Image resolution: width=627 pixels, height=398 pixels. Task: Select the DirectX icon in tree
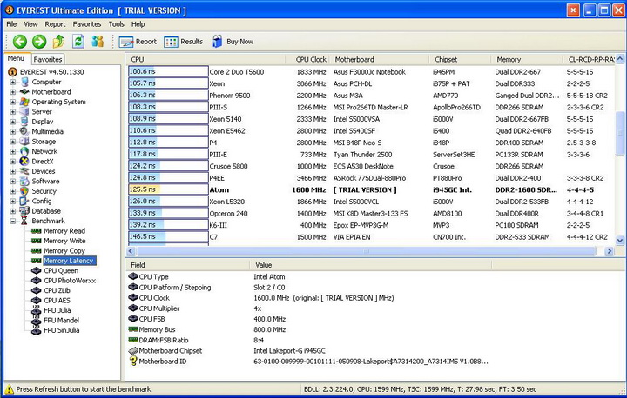(x=24, y=162)
